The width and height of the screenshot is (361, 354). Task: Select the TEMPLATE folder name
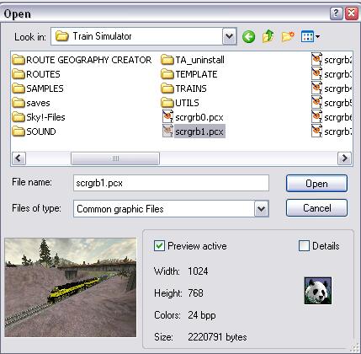pyautogui.click(x=196, y=74)
